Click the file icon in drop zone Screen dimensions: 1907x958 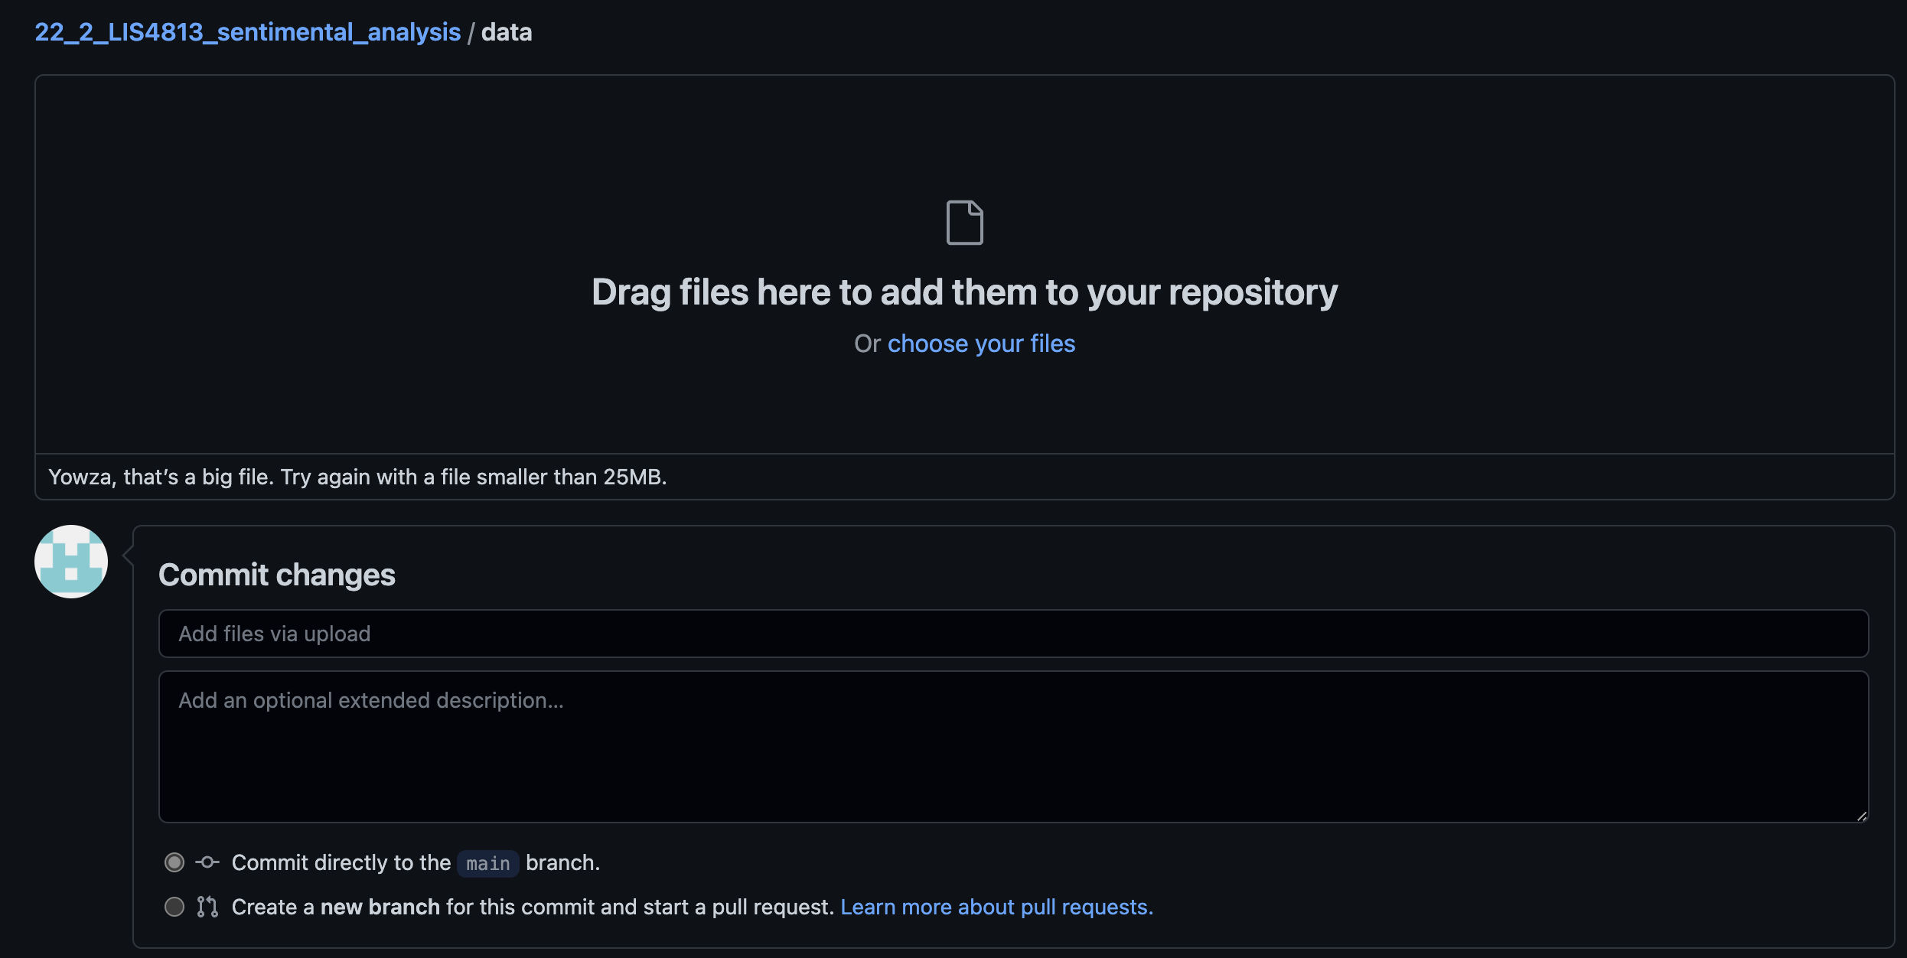[x=964, y=223]
